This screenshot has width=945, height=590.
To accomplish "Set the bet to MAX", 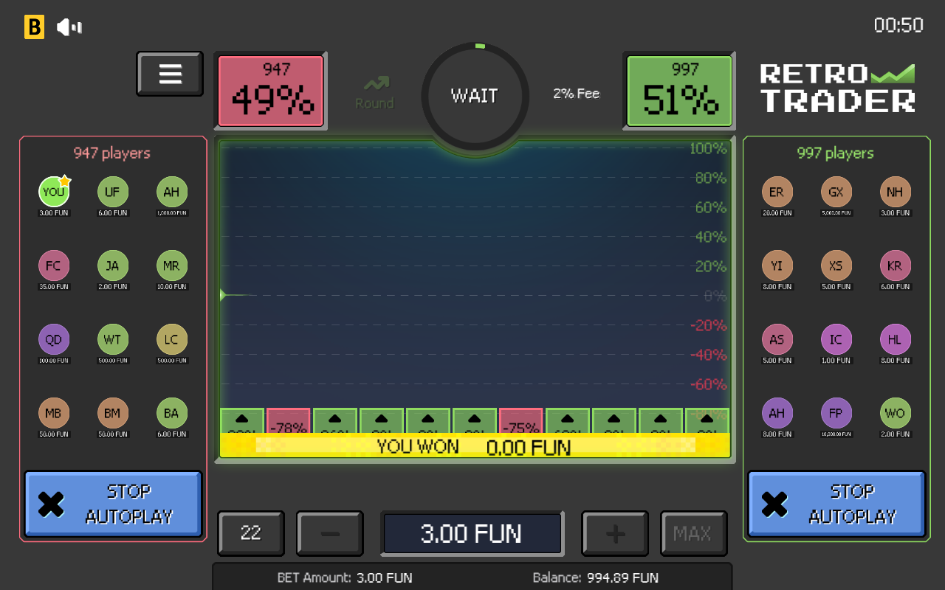I will tap(694, 533).
